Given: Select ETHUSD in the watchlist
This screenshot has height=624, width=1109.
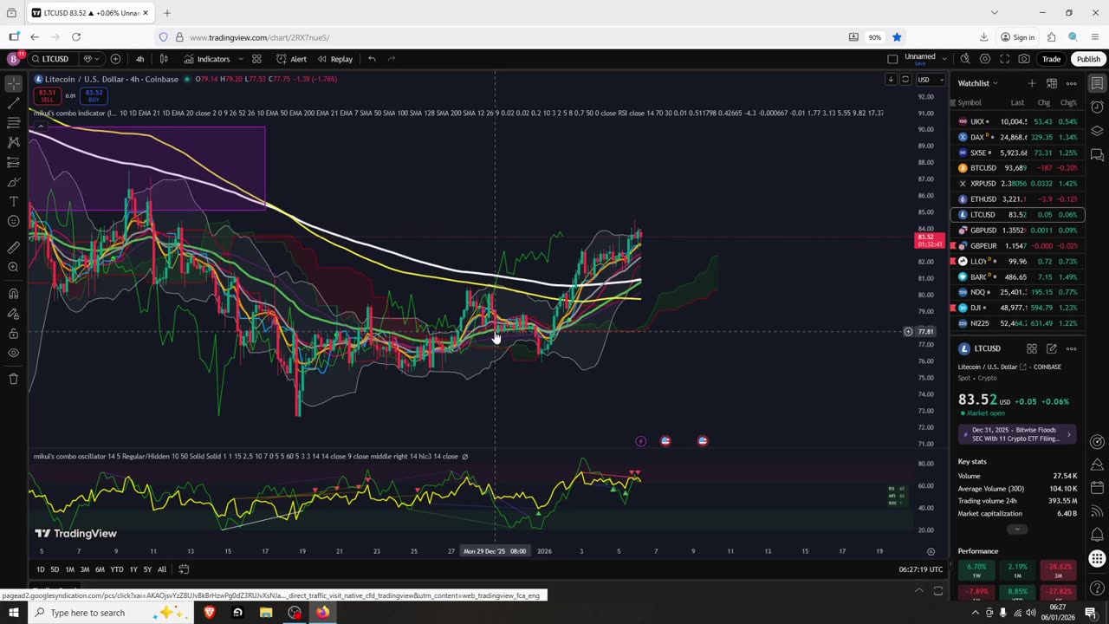Looking at the screenshot, I should tap(1017, 199).
